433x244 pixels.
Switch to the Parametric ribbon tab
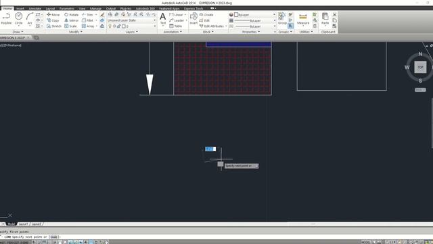pyautogui.click(x=66, y=9)
